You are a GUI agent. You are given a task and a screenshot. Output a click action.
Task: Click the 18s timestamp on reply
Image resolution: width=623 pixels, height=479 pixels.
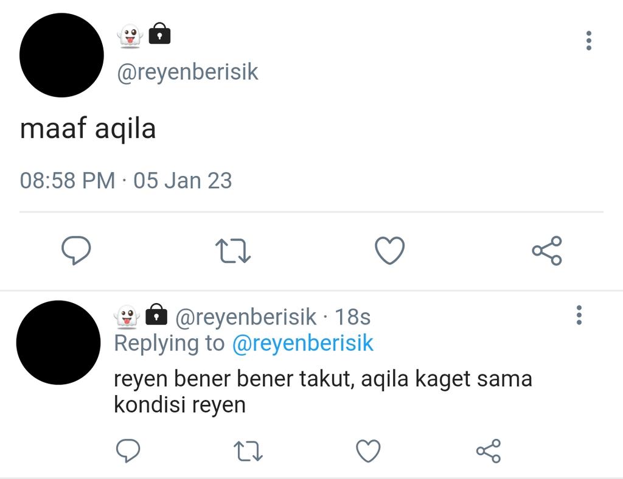[x=352, y=317]
